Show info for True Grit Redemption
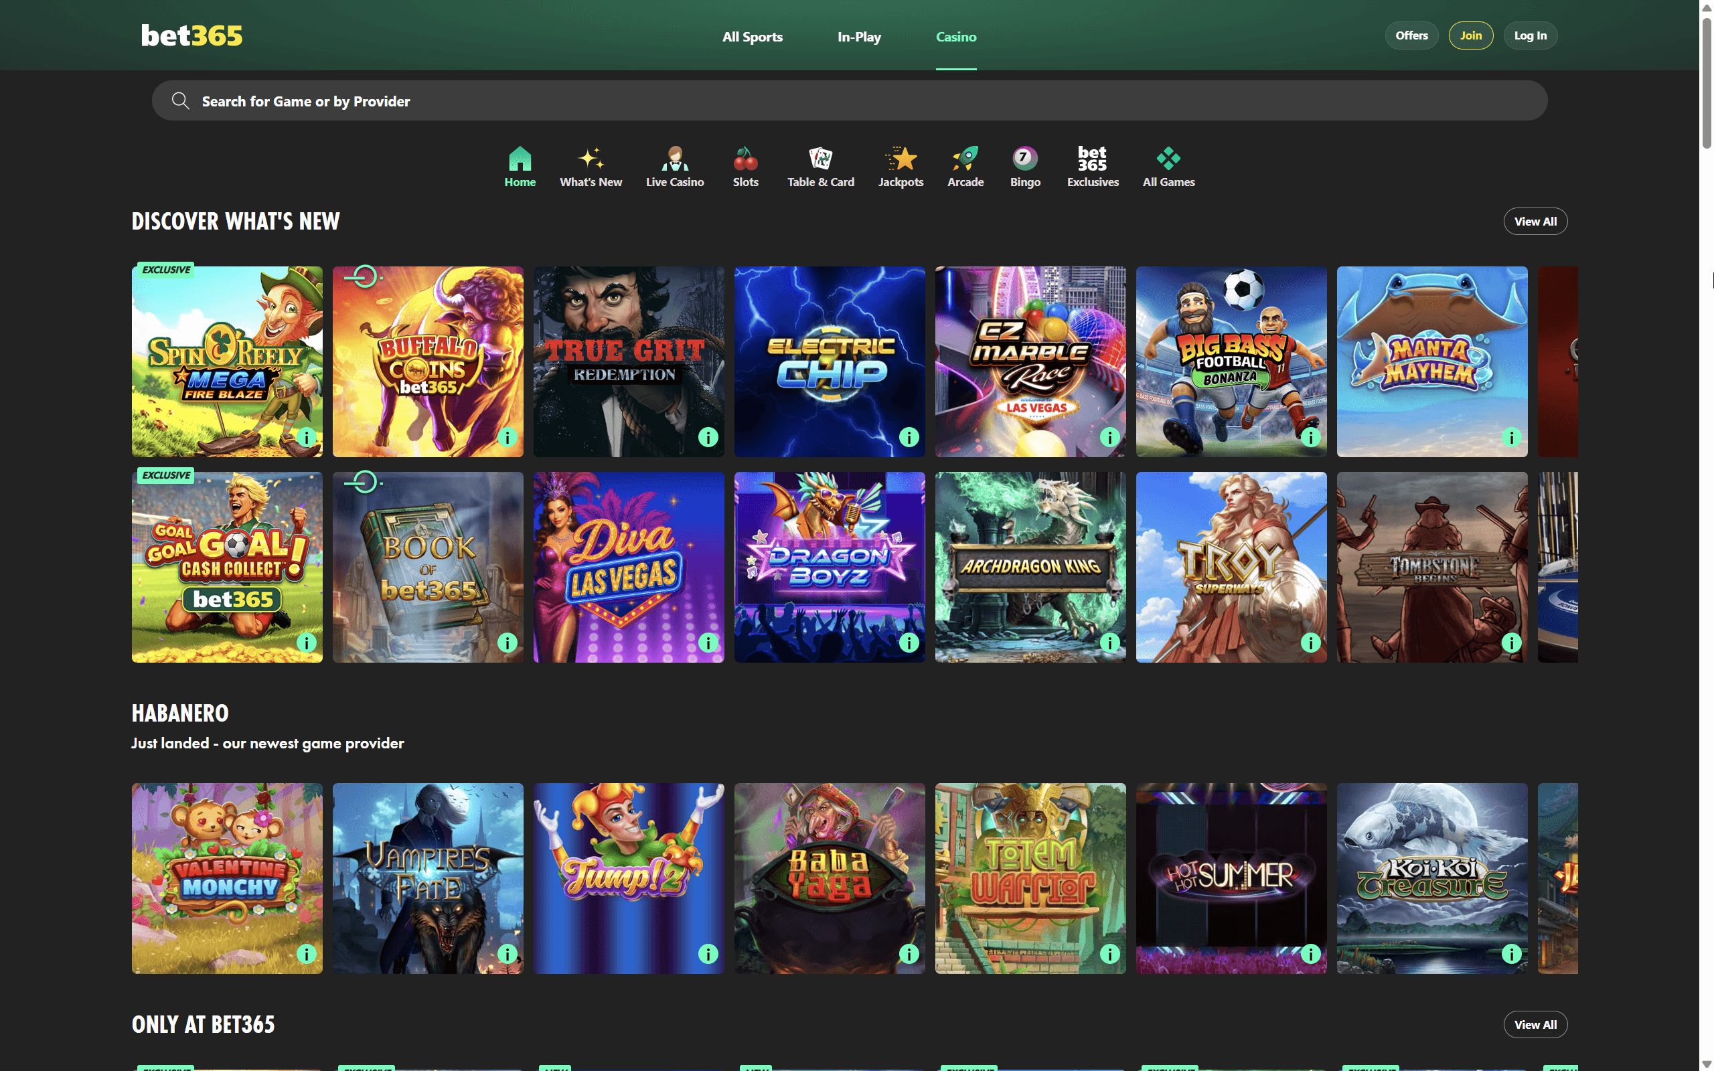 (708, 437)
